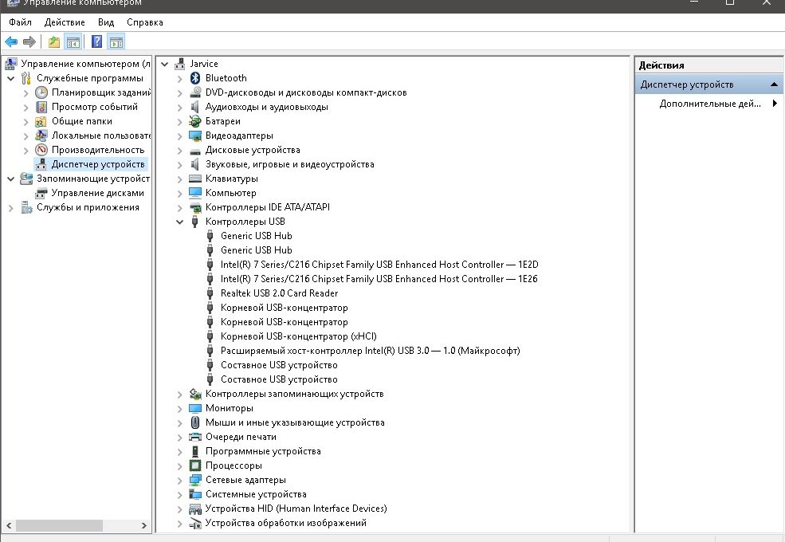This screenshot has width=785, height=542.
Task: Click the Back arrow toolbar icon
Action: pyautogui.click(x=11, y=42)
